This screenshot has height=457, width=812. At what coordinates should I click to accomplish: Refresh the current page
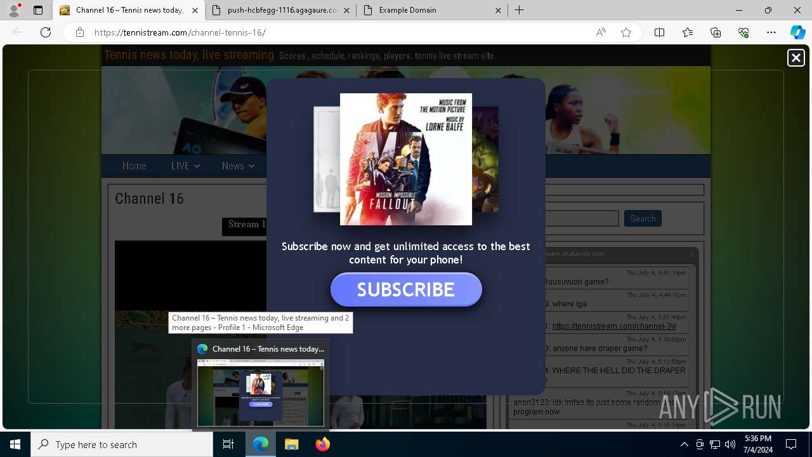(x=46, y=32)
